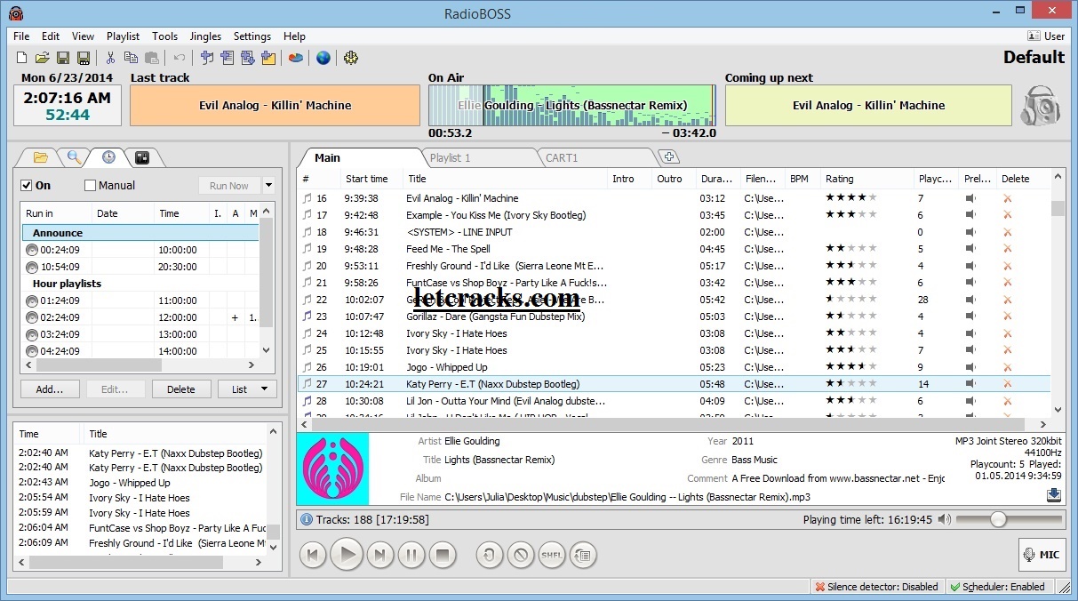This screenshot has width=1078, height=601.
Task: Open the Playlist menu
Action: coord(123,36)
